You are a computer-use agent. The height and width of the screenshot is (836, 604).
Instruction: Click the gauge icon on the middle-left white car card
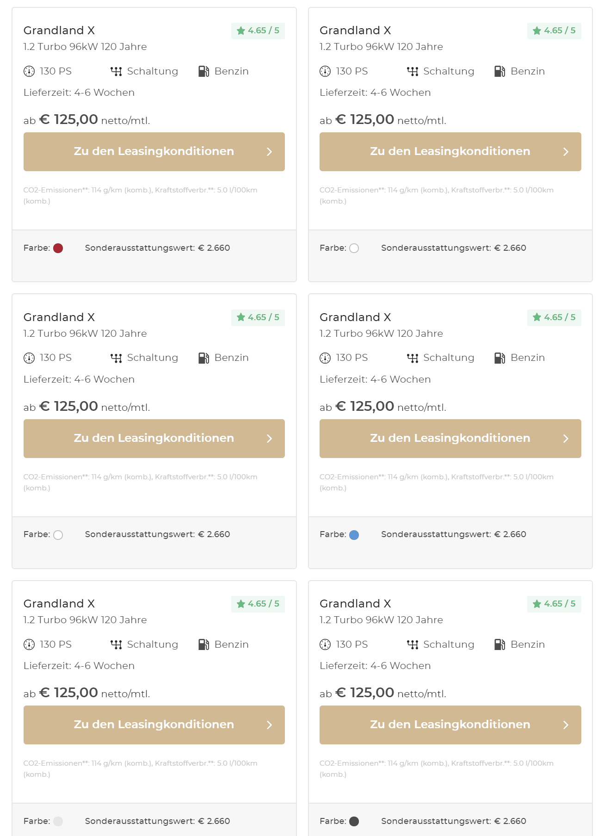(29, 358)
